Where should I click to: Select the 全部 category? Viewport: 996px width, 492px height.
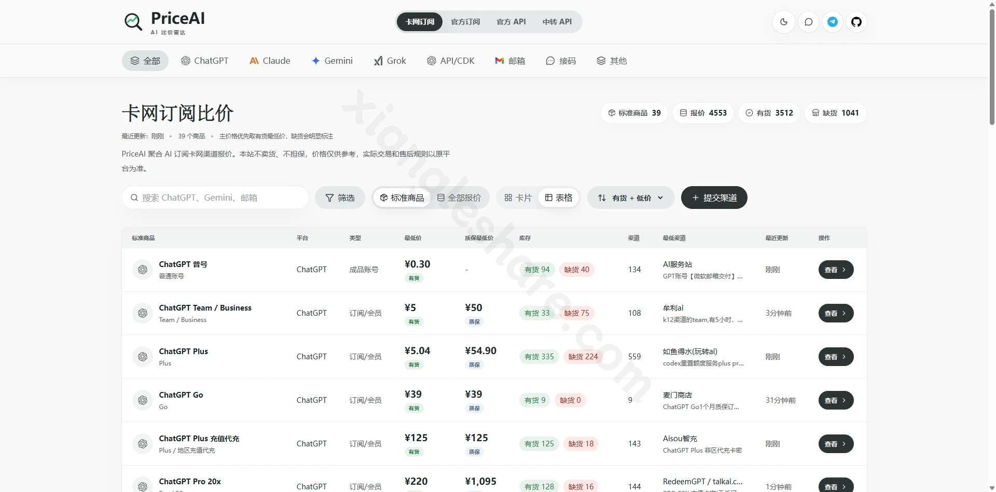145,61
